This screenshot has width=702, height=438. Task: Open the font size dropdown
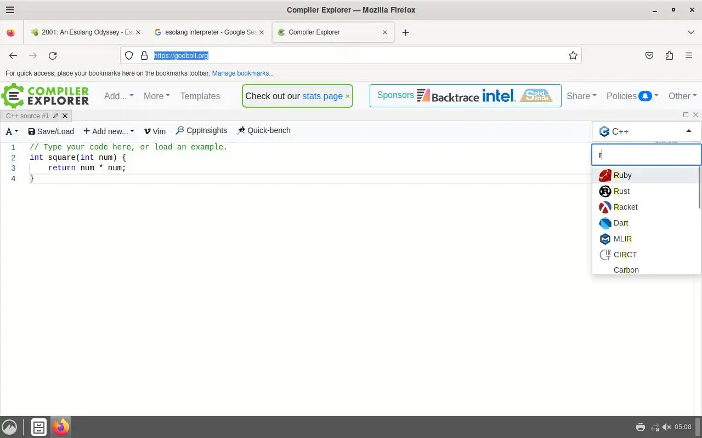(x=12, y=131)
